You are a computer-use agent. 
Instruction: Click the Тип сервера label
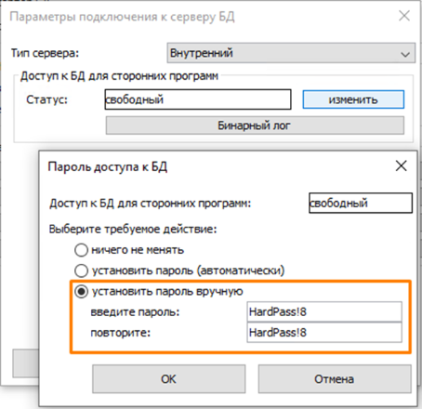click(46, 53)
